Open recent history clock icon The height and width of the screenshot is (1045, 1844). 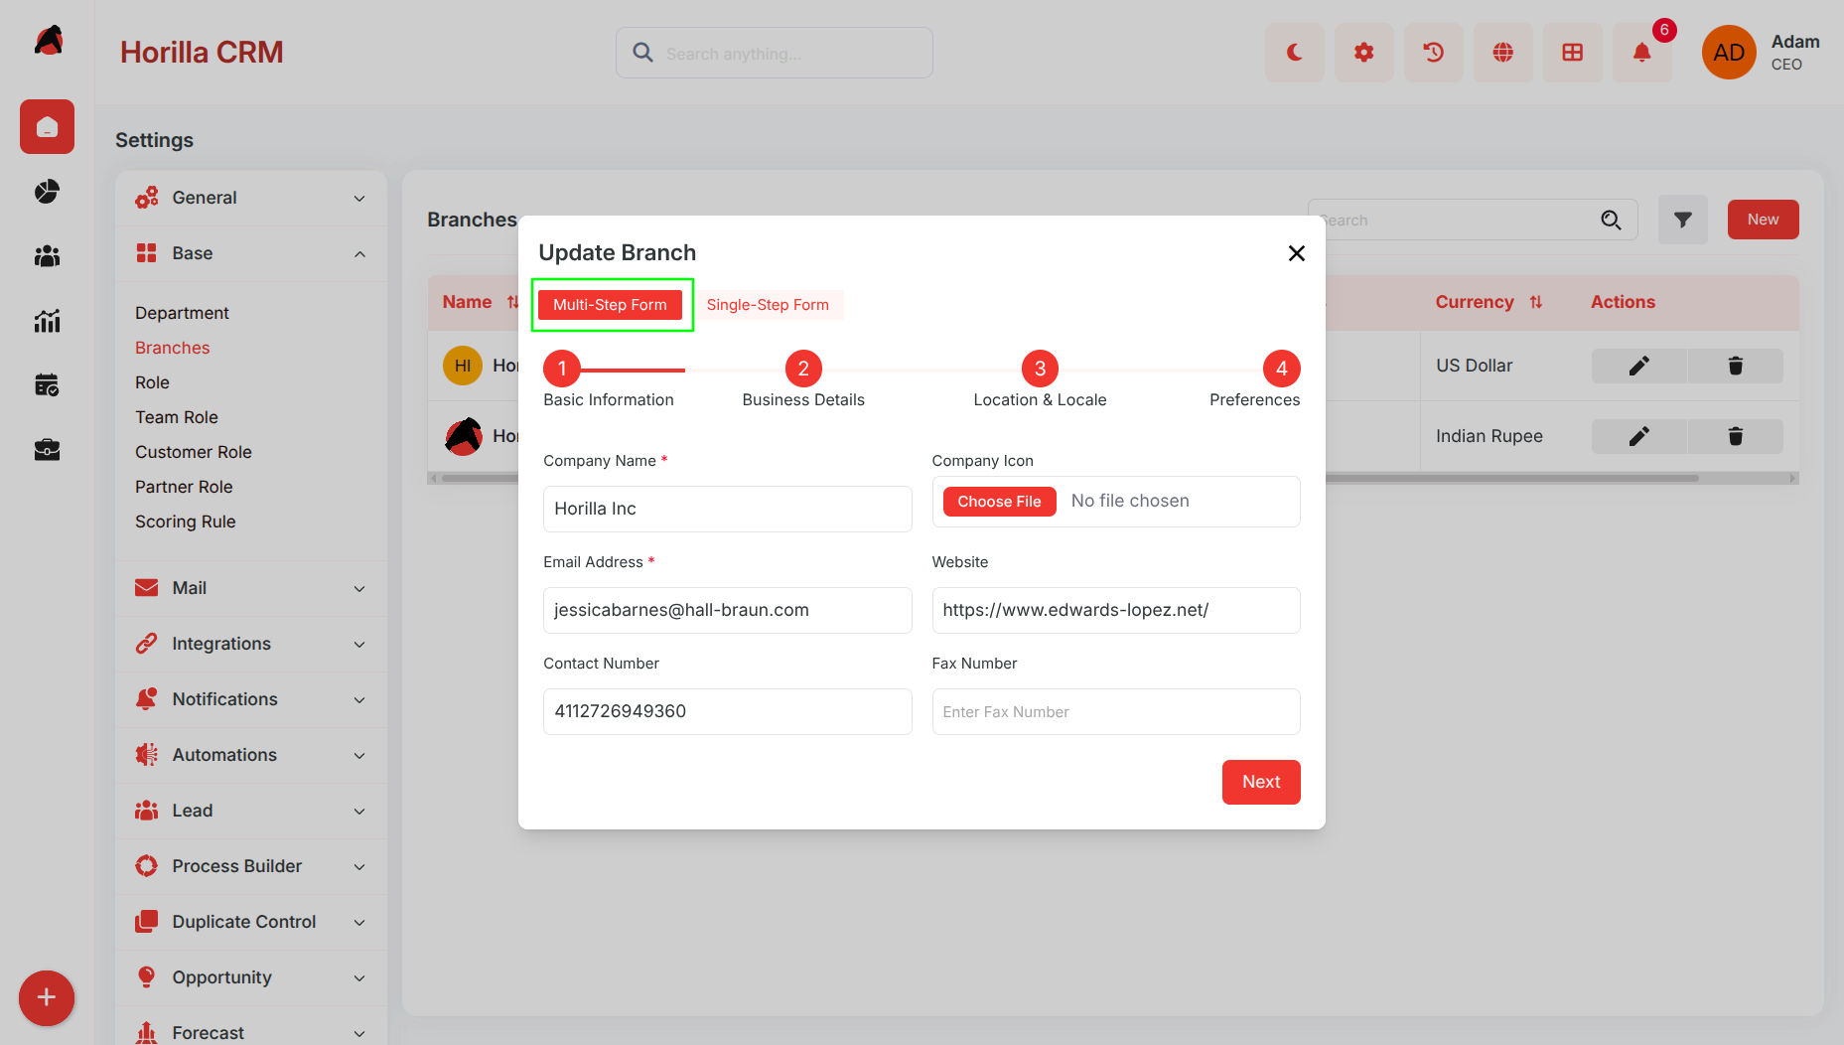[x=1433, y=53]
